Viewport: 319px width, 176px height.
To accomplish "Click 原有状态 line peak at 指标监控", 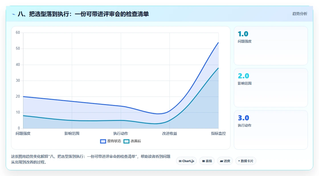I will [218, 42].
